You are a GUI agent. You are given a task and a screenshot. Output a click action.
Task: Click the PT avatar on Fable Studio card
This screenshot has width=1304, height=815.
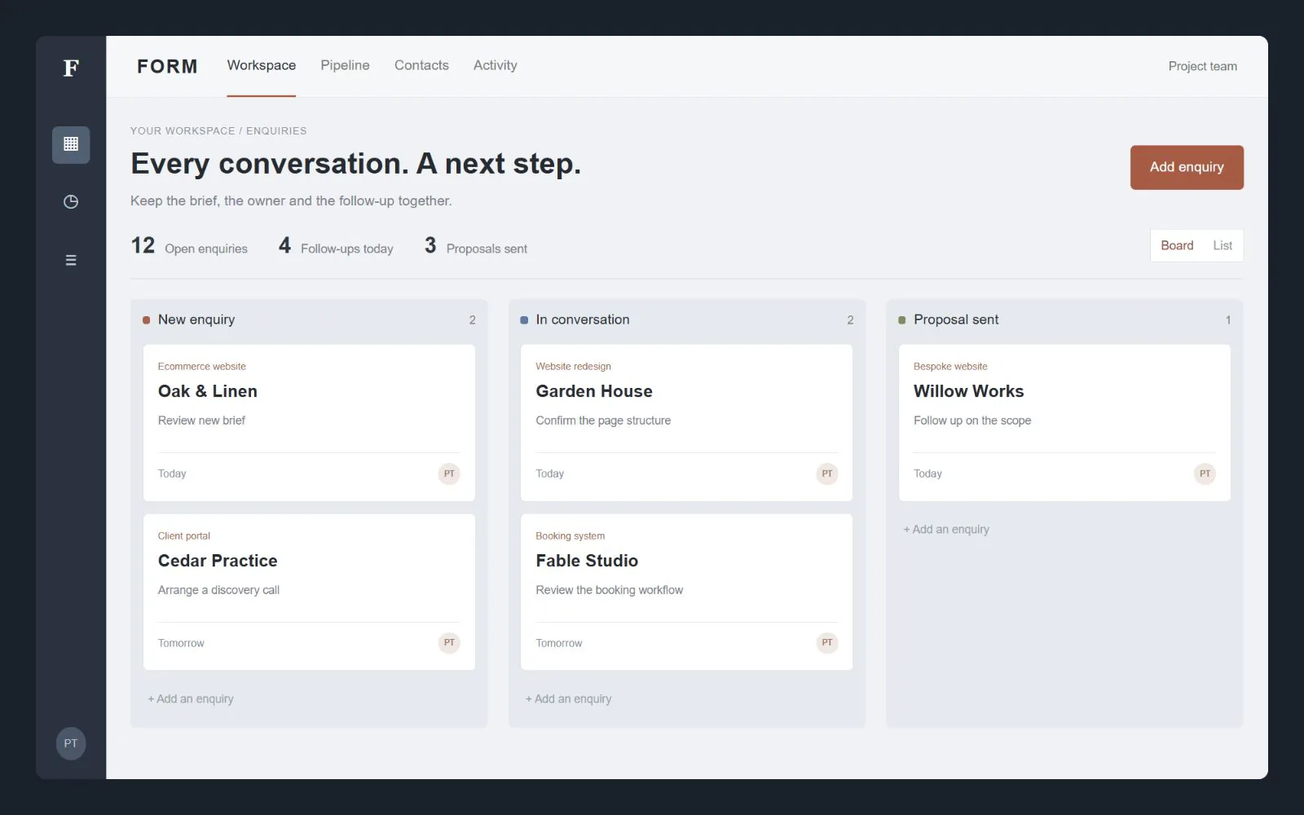click(827, 643)
